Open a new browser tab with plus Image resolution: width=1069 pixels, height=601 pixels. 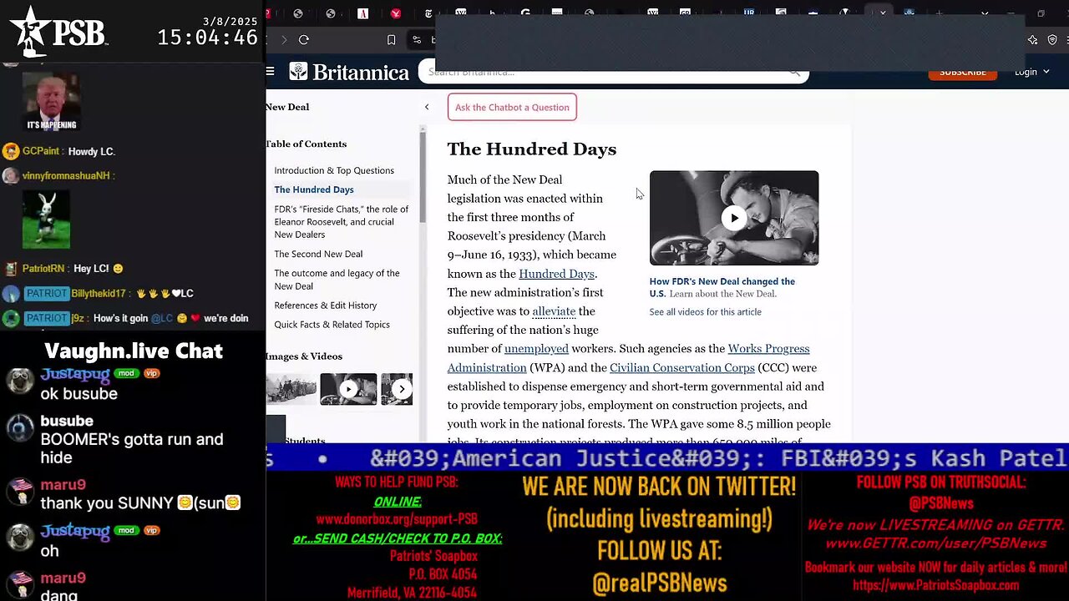(940, 13)
